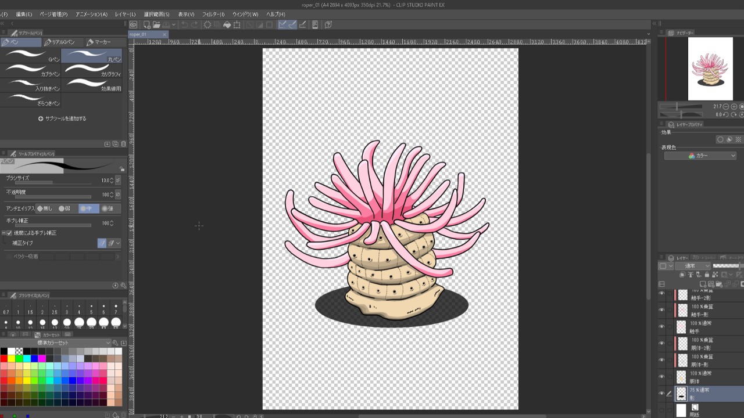Viewport: 744px width, 418px height.
Task: Click the fill bucket toolbar icon
Action: pyautogui.click(x=227, y=25)
